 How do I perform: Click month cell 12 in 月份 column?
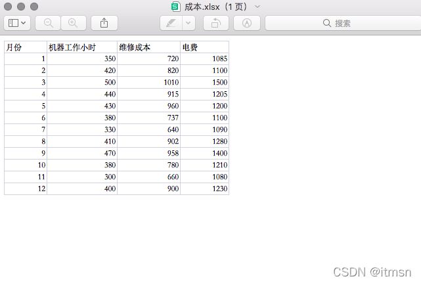tap(26, 188)
